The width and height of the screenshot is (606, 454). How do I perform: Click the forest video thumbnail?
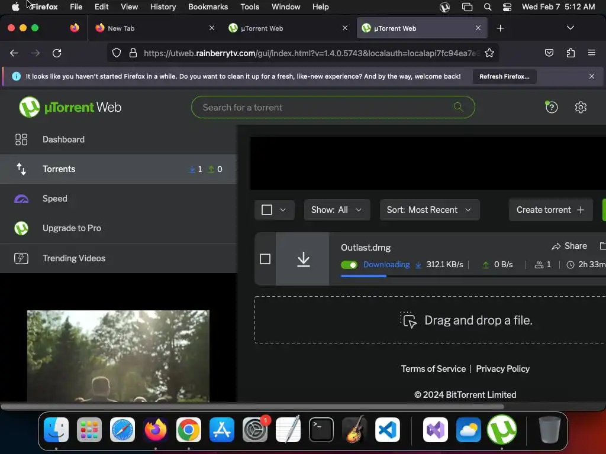click(118, 356)
